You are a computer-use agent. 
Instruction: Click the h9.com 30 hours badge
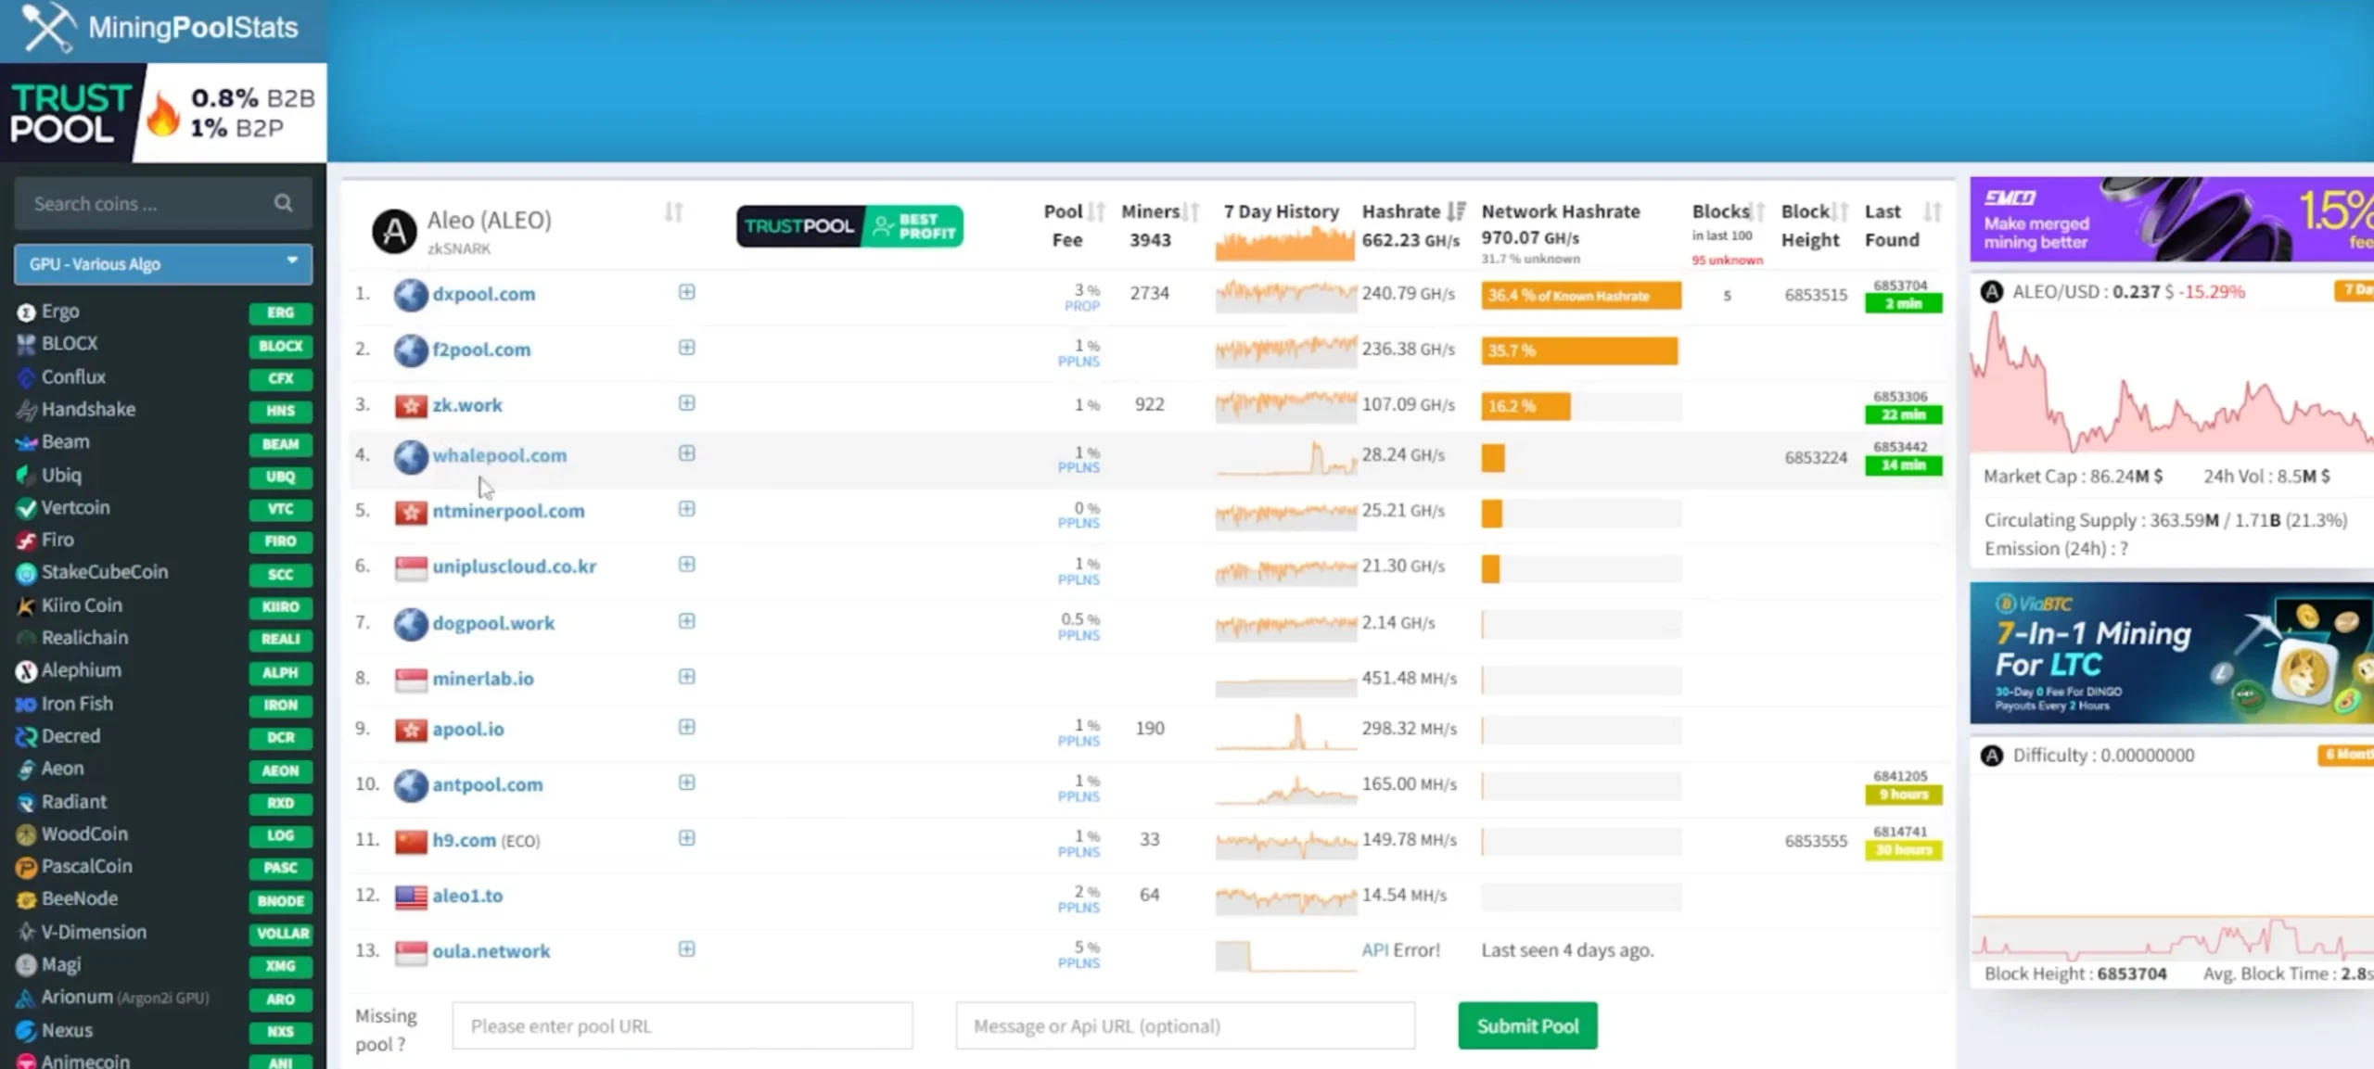tap(1903, 850)
